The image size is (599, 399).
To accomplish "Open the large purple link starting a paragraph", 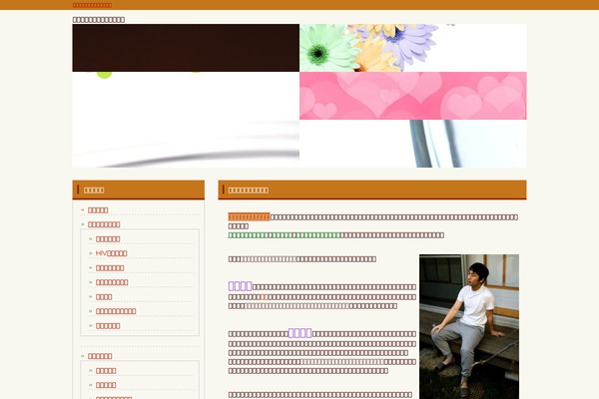I will (x=240, y=286).
